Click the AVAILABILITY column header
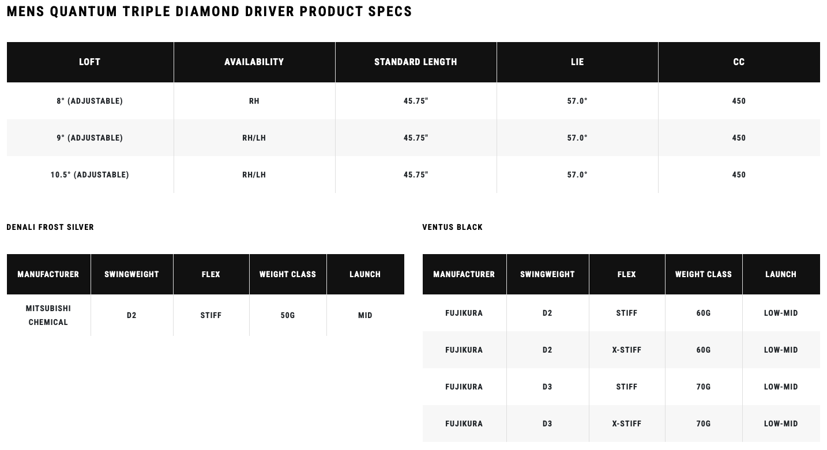The image size is (827, 450). pyautogui.click(x=254, y=62)
